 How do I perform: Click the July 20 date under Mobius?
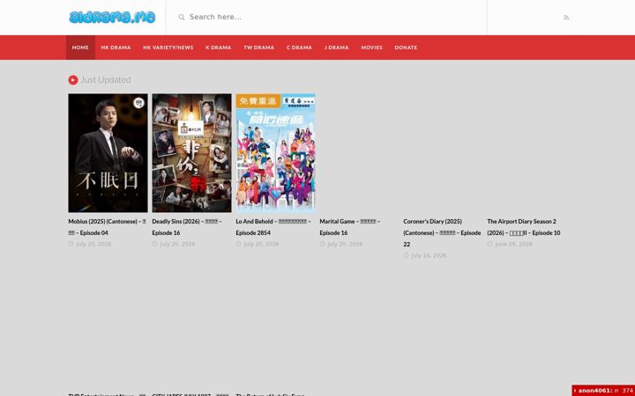point(93,244)
